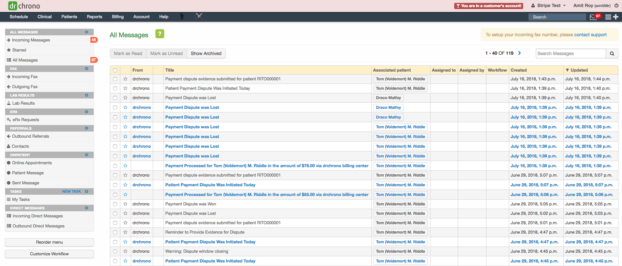
Task: Click plus icon in ONPATIENT header
Action: click(86, 155)
